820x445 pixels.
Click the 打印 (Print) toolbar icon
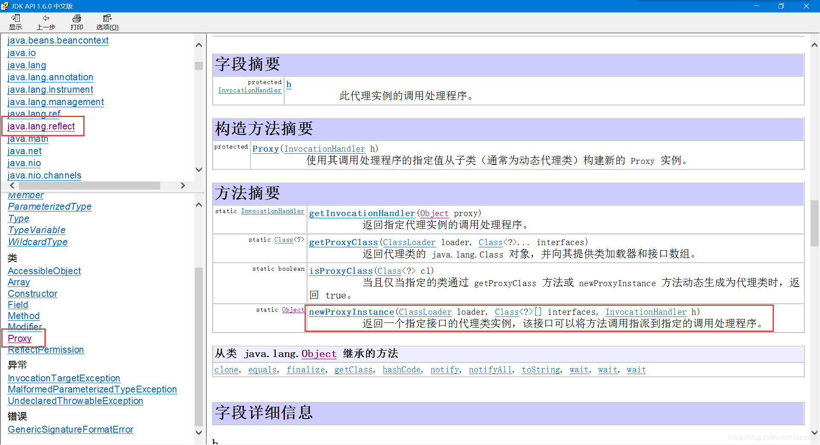[77, 22]
